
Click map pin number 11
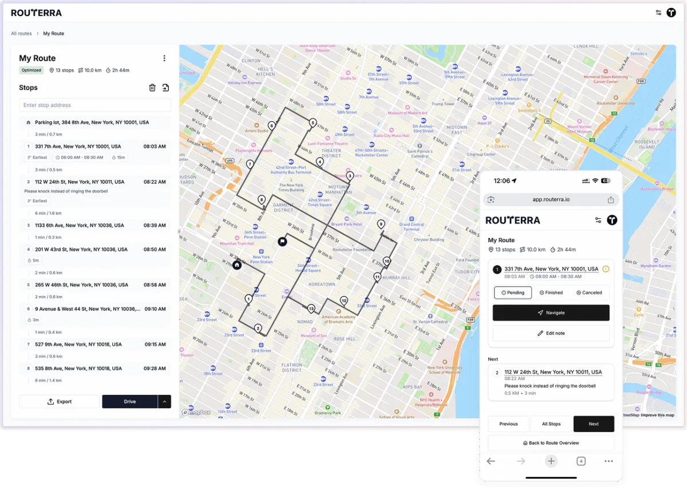pos(377,277)
